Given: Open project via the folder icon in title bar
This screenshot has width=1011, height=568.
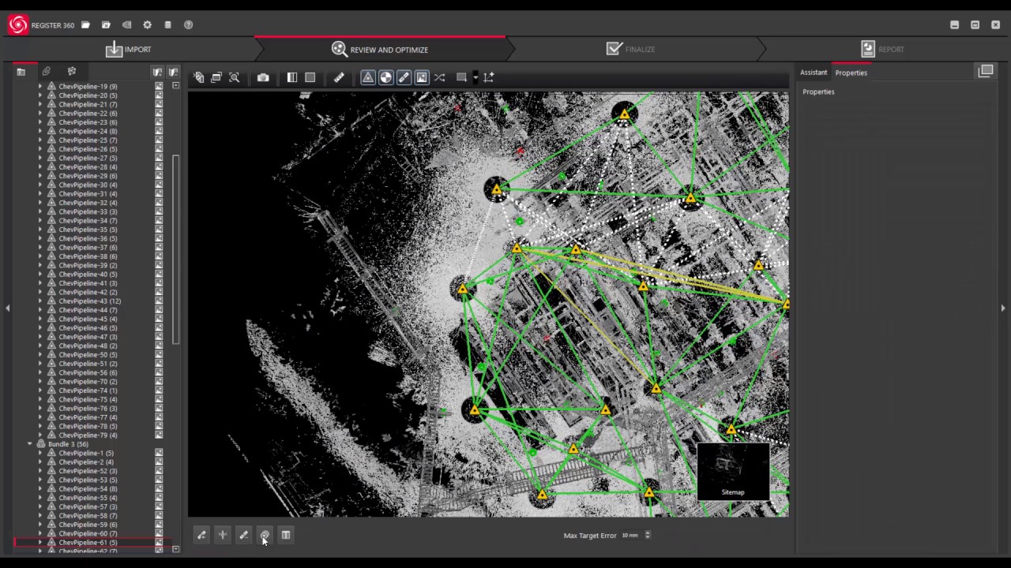Looking at the screenshot, I should pyautogui.click(x=85, y=25).
